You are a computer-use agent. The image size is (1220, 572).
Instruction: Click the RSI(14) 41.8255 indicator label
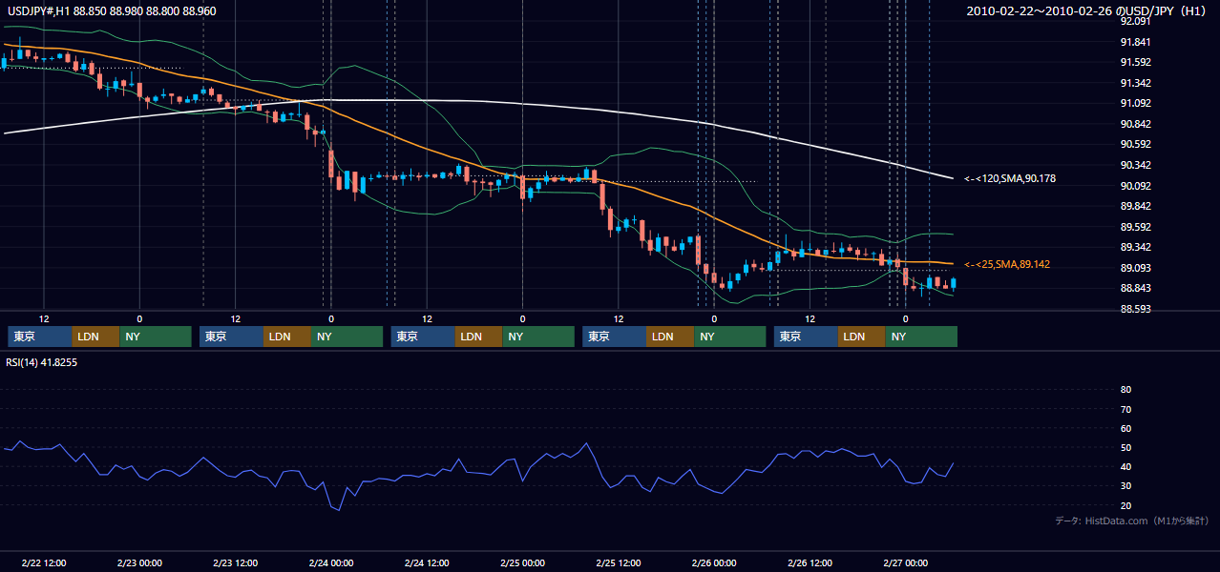pos(42,362)
